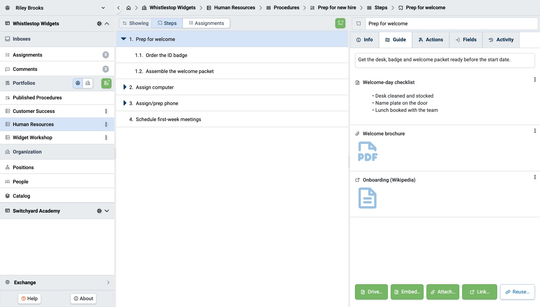This screenshot has height=307, width=540.
Task: Open the Actions tab
Action: [431, 40]
